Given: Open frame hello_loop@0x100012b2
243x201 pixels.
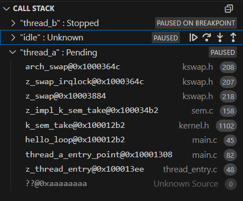Looking at the screenshot, I should (x=121, y=140).
